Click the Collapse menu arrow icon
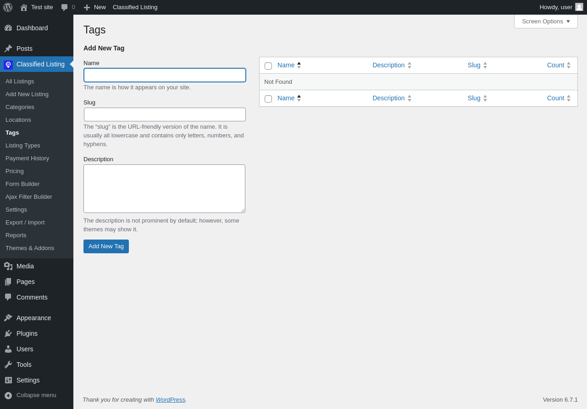Image resolution: width=587 pixels, height=409 pixels. click(8, 395)
